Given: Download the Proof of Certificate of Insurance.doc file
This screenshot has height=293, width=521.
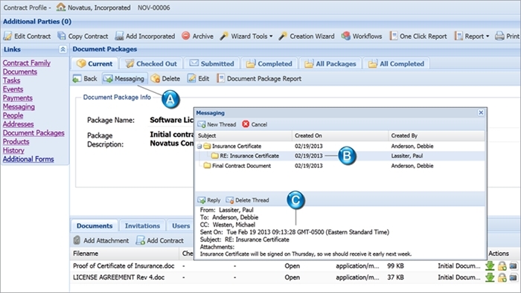Looking at the screenshot, I should click(x=490, y=265).
